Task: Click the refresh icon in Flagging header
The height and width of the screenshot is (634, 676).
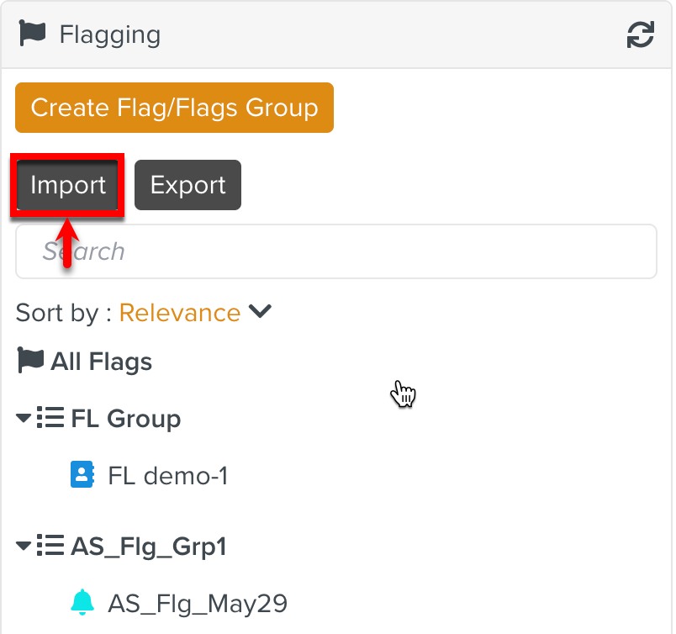Action: click(x=640, y=34)
